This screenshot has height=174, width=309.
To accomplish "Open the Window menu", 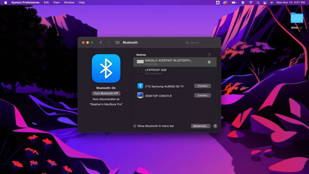I will coord(69,2).
